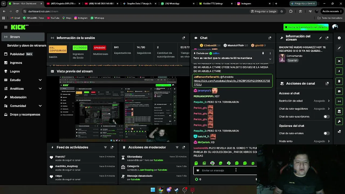Viewport: 345px width, 194px height.
Task: Open Discord from the taskbar
Action: [x=169, y=190]
